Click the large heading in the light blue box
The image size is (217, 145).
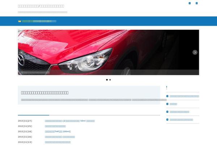point(45,93)
